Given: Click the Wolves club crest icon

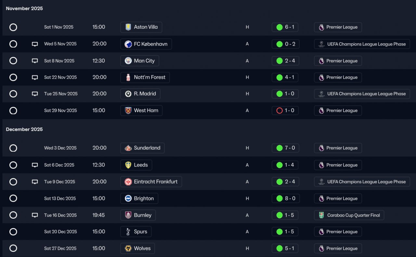Looking at the screenshot, I should (128, 248).
